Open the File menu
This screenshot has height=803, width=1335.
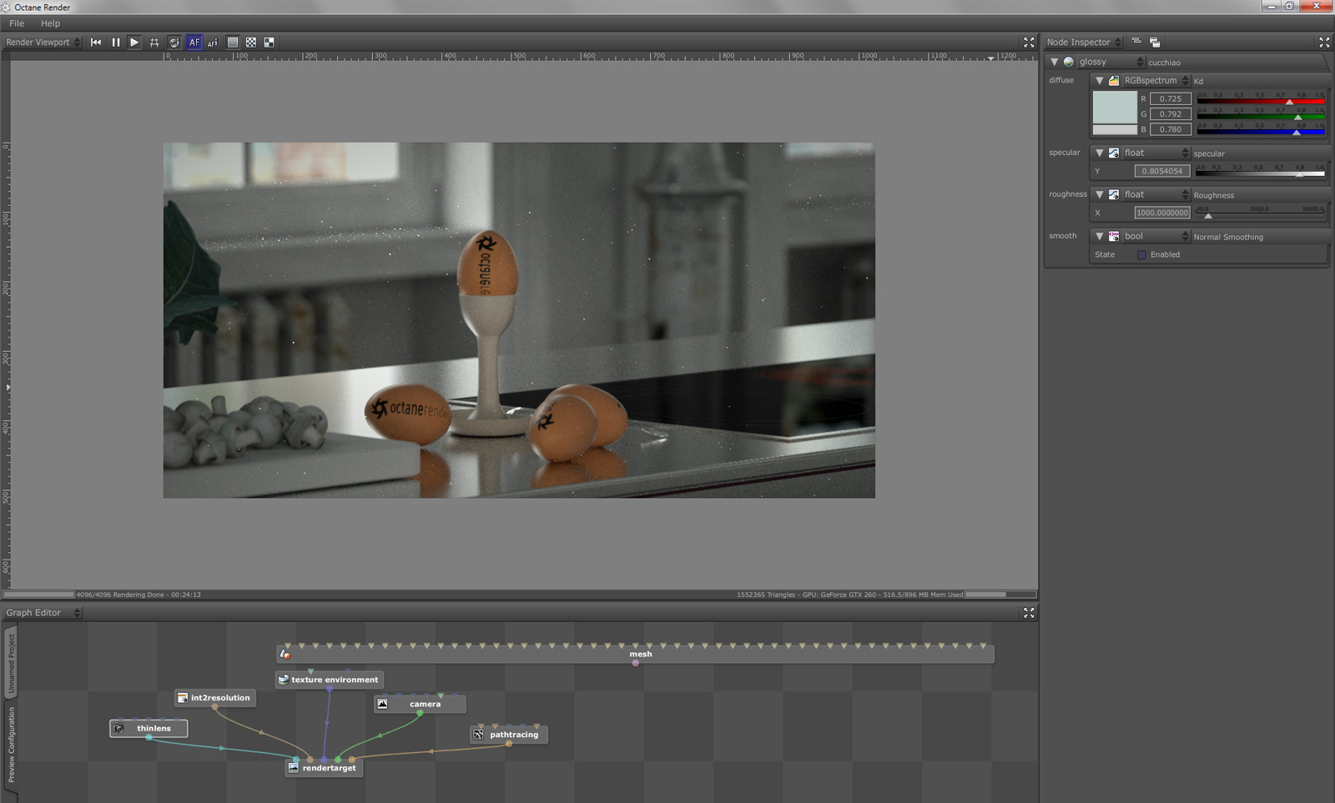pos(17,23)
